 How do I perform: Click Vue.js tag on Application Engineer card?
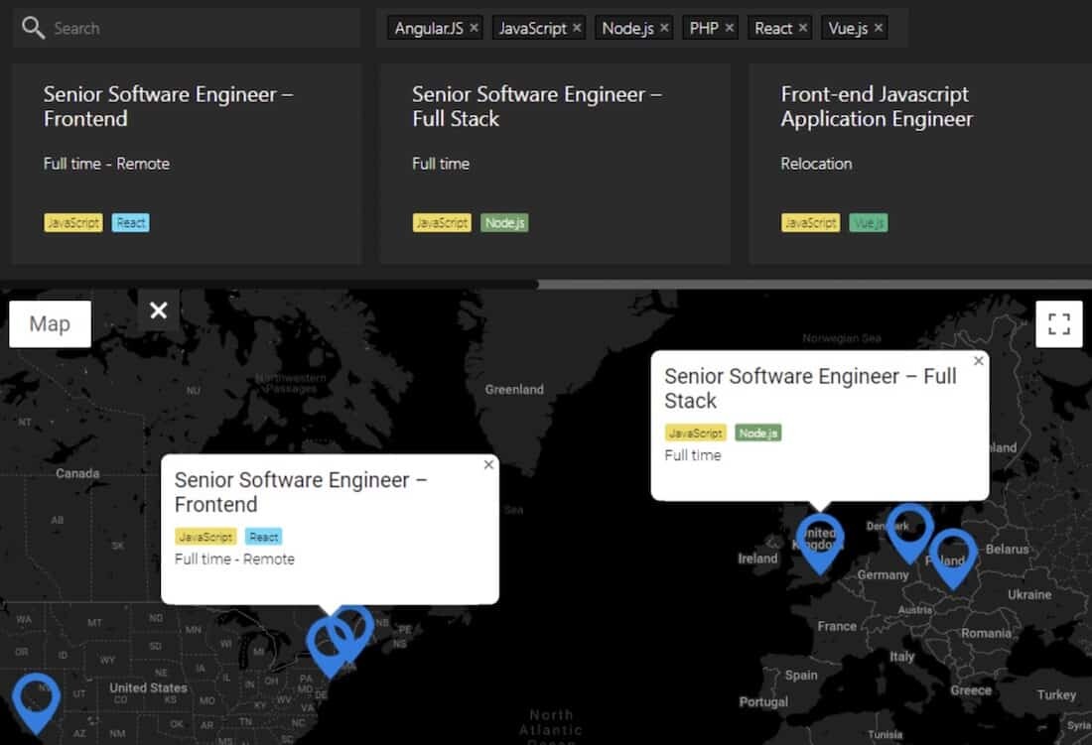[869, 222]
